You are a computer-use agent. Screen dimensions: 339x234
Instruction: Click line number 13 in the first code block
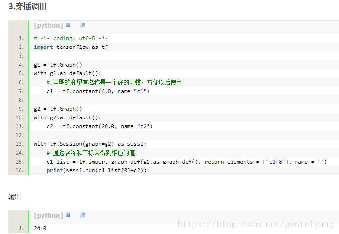click(20, 144)
